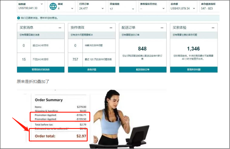Open the three-dot menu on 买家消息 card

pyautogui.click(x=60, y=28)
